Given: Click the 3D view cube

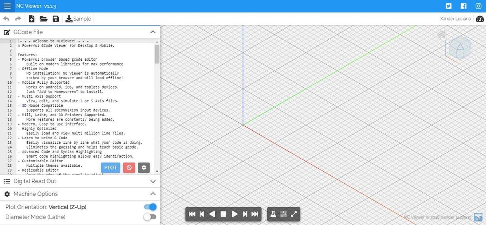Looking at the screenshot, I should pyautogui.click(x=460, y=48).
